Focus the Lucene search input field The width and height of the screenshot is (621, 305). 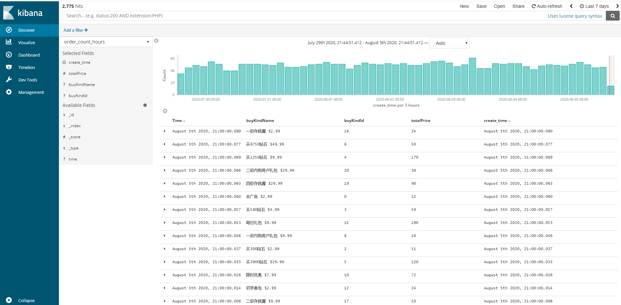(x=304, y=16)
